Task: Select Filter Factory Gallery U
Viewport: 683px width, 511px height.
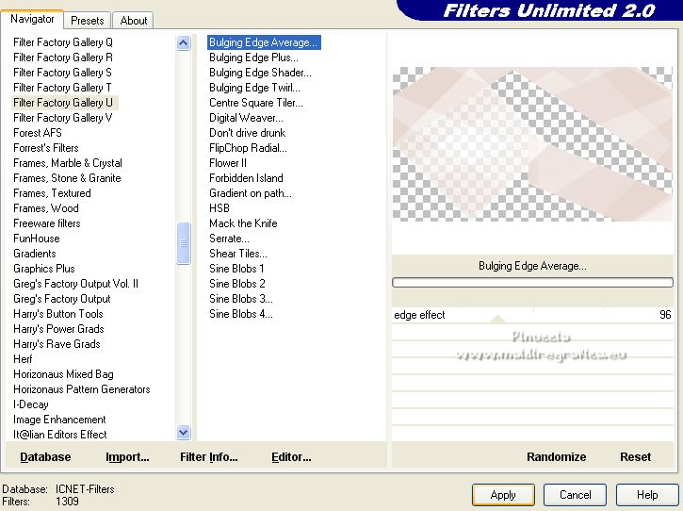Action: point(64,103)
